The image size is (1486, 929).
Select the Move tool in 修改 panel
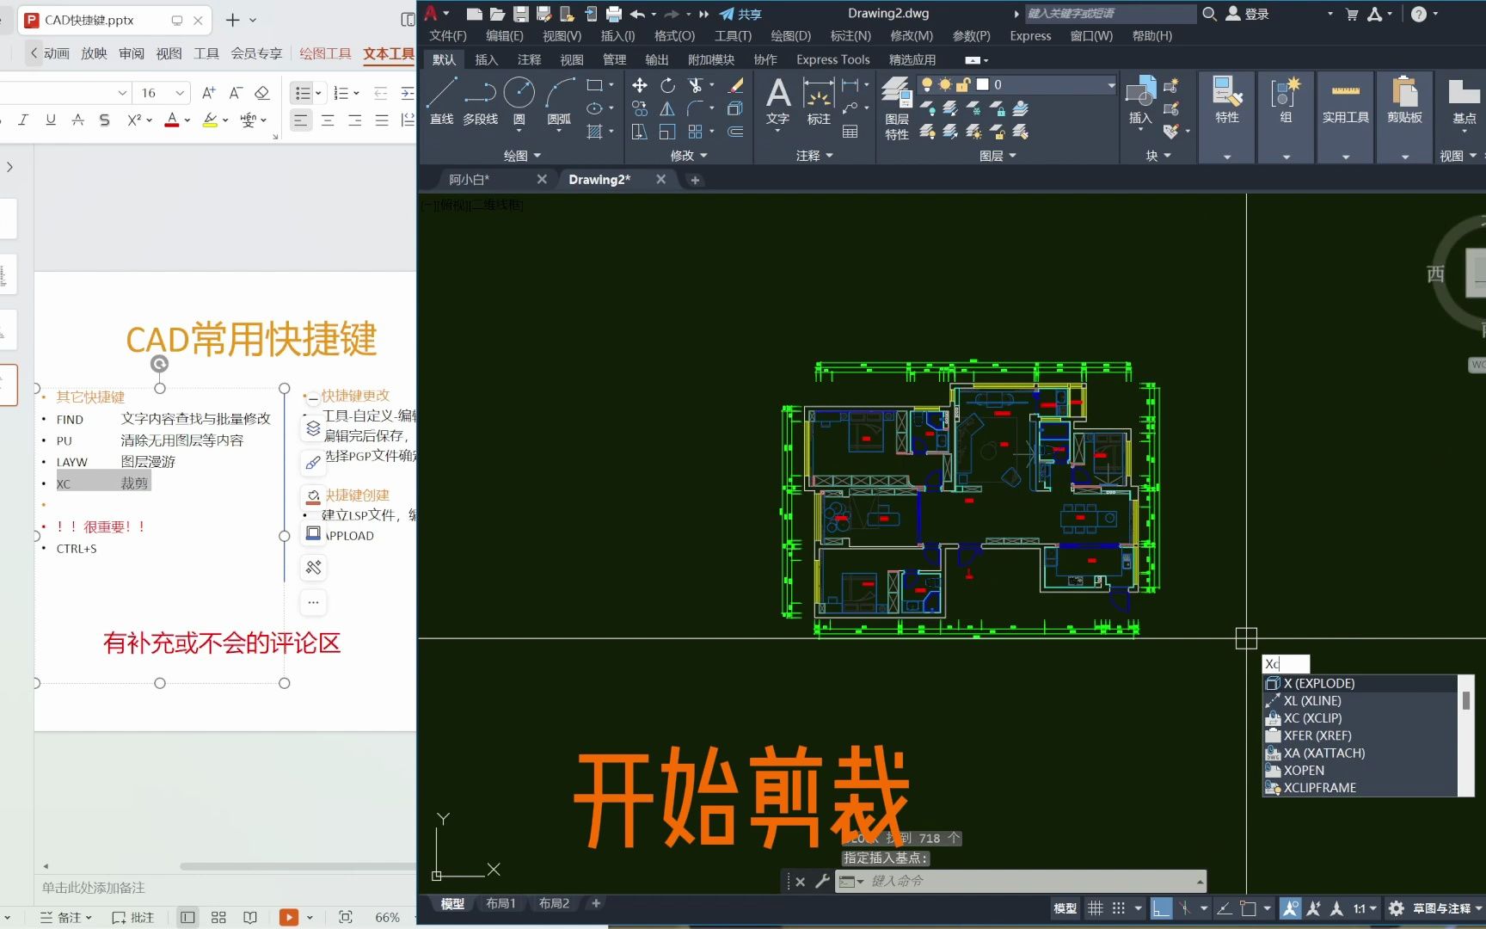640,85
